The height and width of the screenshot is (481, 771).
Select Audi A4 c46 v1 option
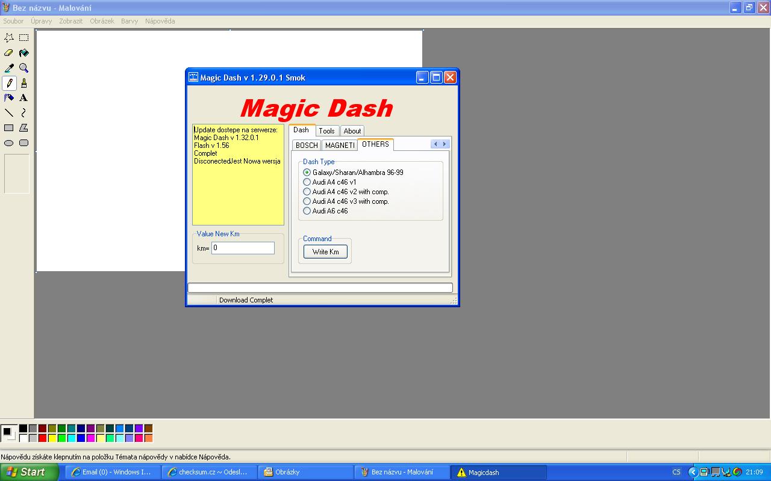click(x=329, y=182)
